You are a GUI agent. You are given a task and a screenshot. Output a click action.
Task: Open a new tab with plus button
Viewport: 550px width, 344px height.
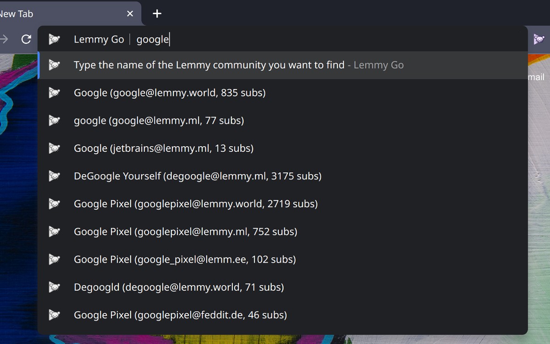tap(157, 14)
